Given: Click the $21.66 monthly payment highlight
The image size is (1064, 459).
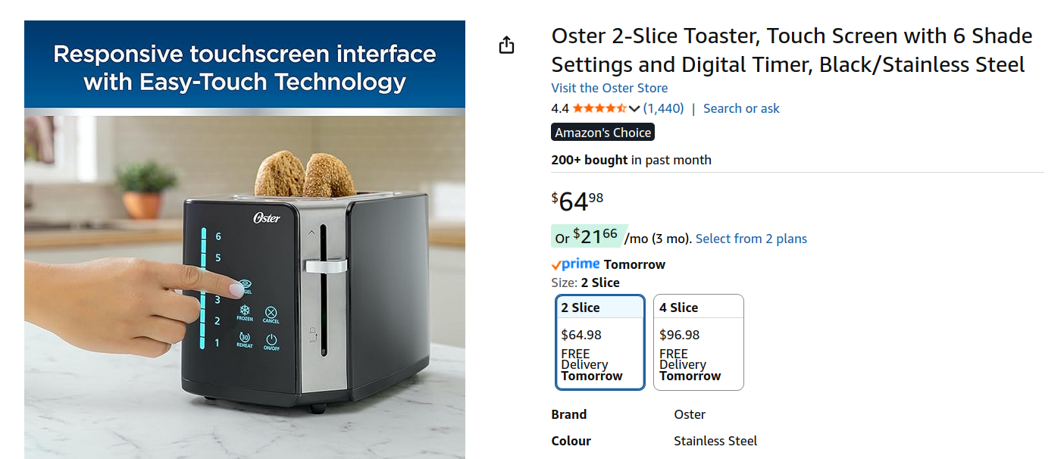Looking at the screenshot, I should (x=587, y=236).
